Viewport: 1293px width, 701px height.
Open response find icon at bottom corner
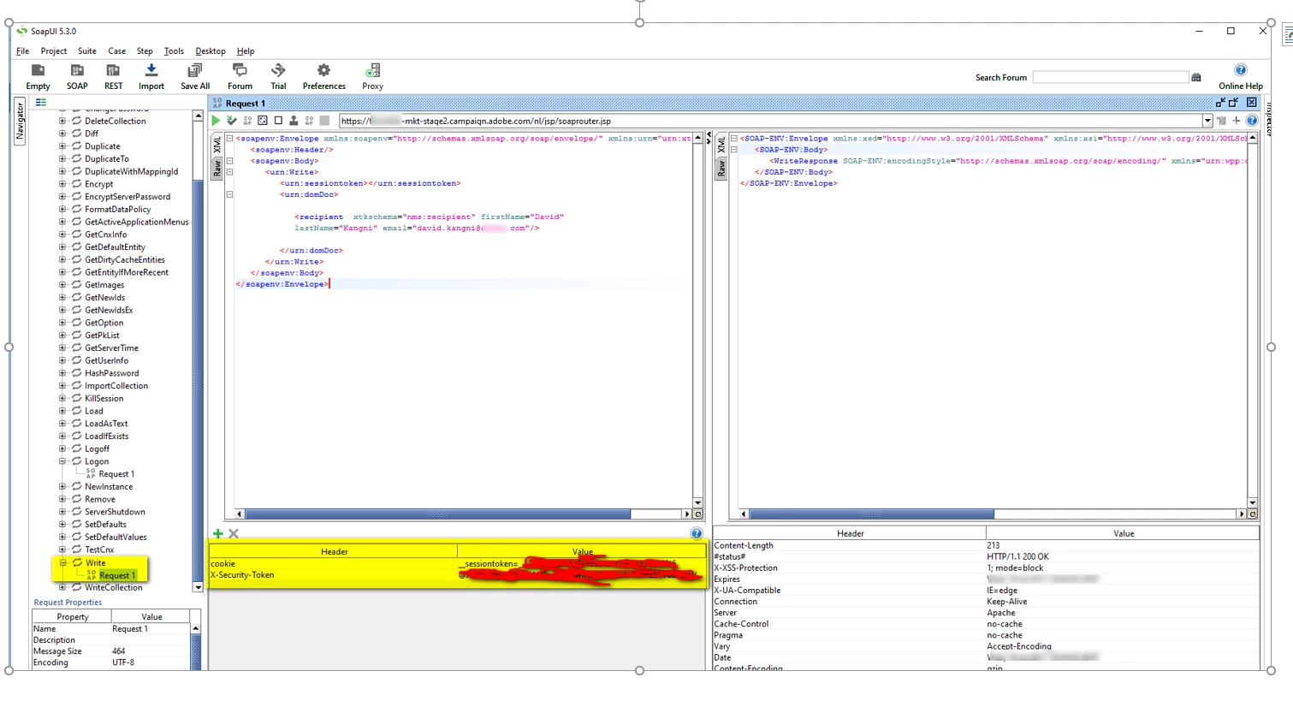1253,514
